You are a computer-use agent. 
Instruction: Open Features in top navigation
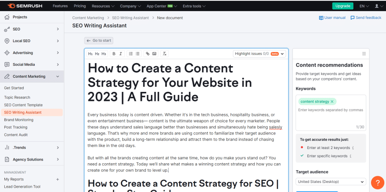60,6
